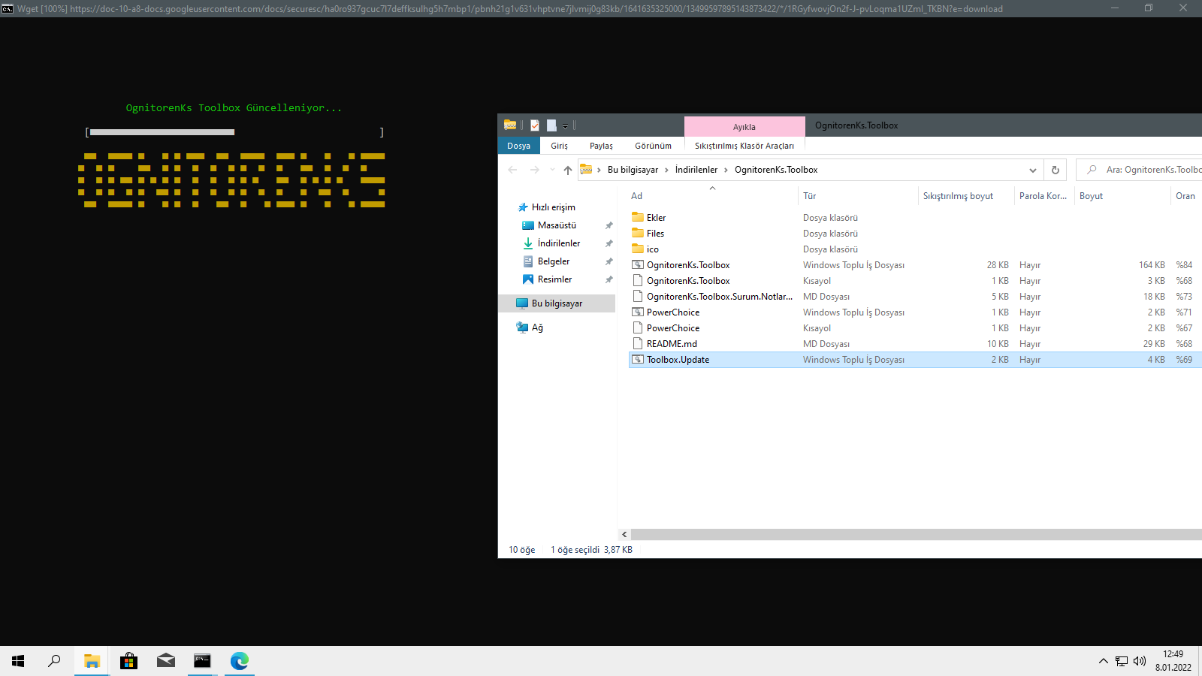The height and width of the screenshot is (676, 1202).
Task: Launch Microsoft Store from the taskbar
Action: (x=128, y=661)
